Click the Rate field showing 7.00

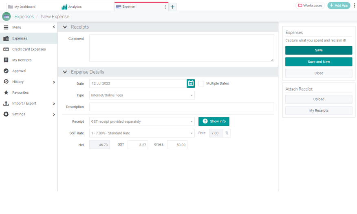(x=216, y=133)
